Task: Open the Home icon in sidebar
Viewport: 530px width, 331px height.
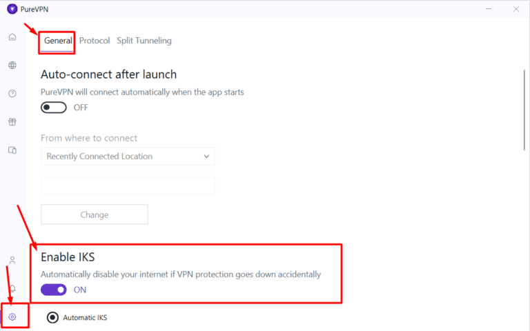Action: click(12, 37)
